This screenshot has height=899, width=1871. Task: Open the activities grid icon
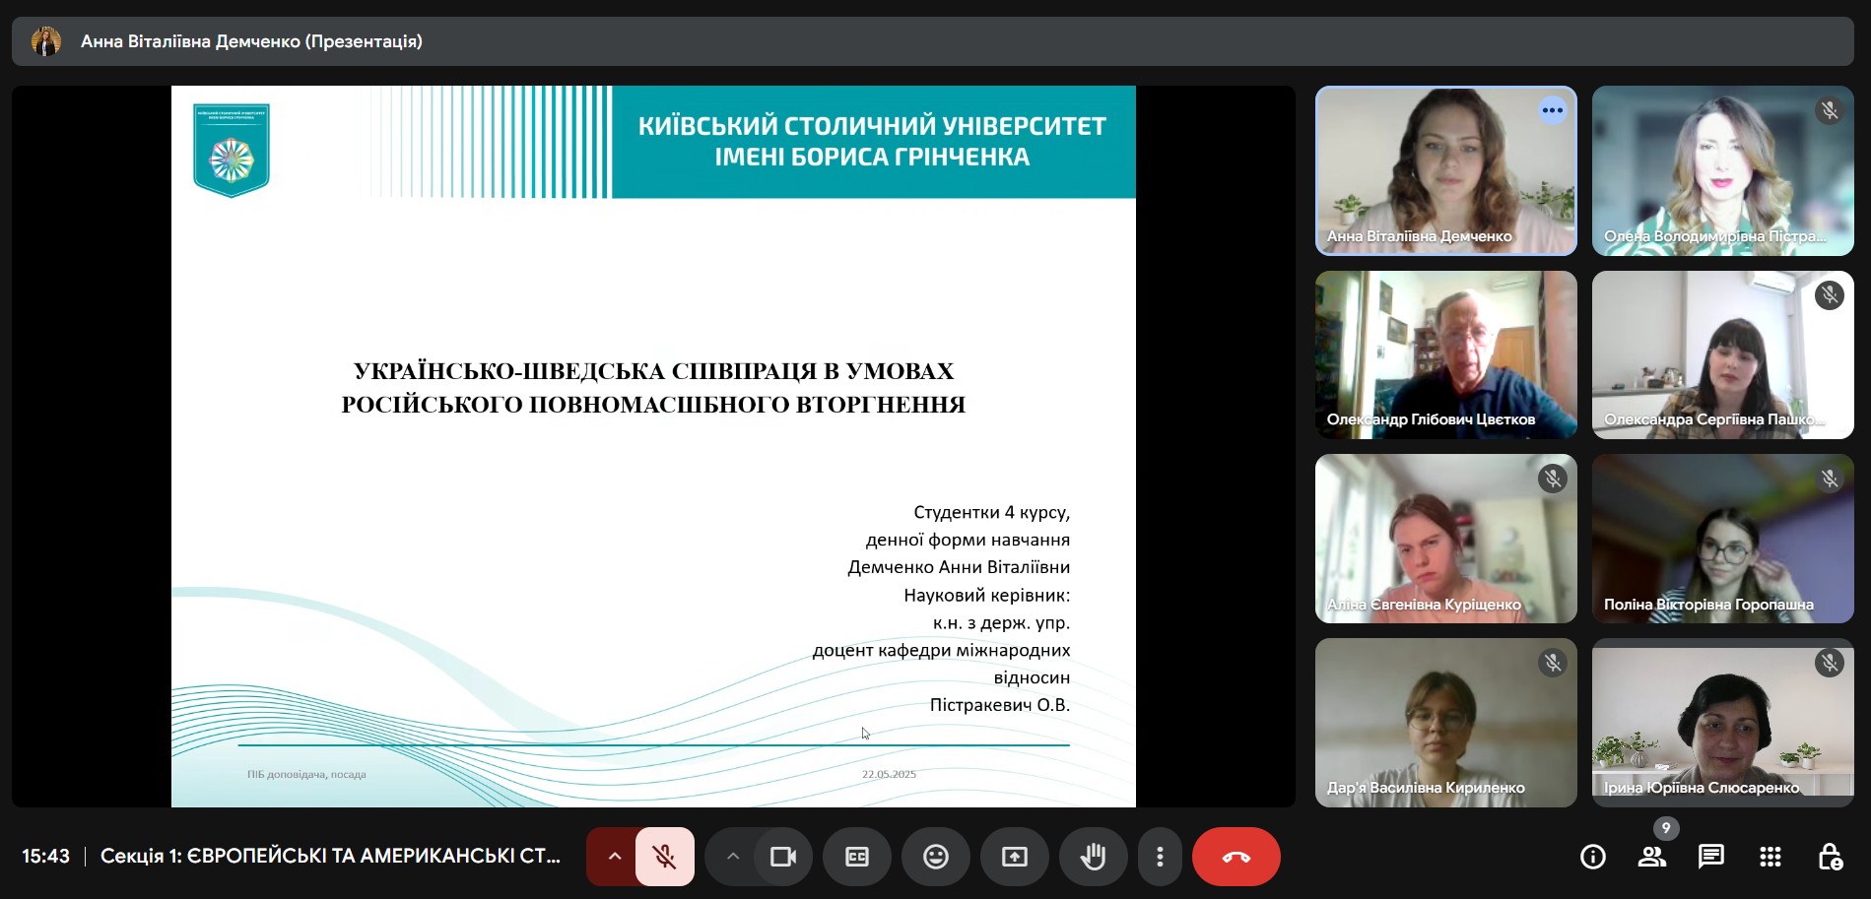tap(1771, 857)
